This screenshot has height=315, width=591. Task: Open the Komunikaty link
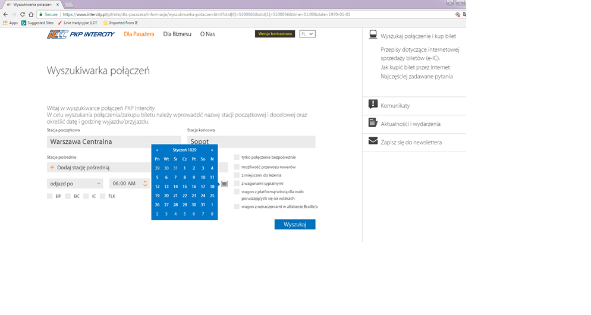point(395,106)
